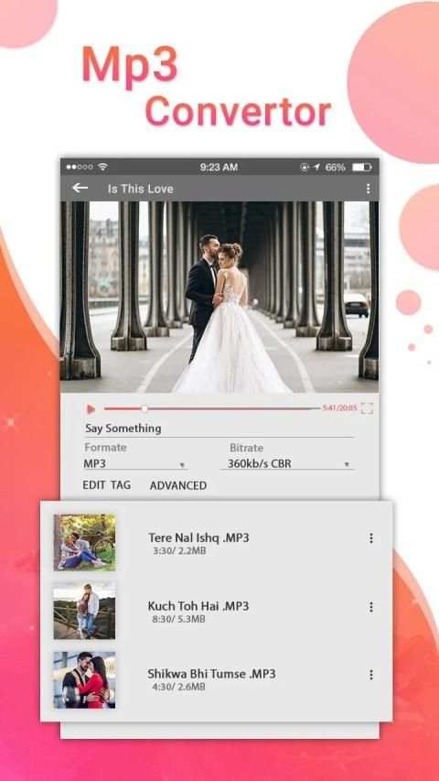Tap the location arrow icon in status bar

pyautogui.click(x=316, y=168)
